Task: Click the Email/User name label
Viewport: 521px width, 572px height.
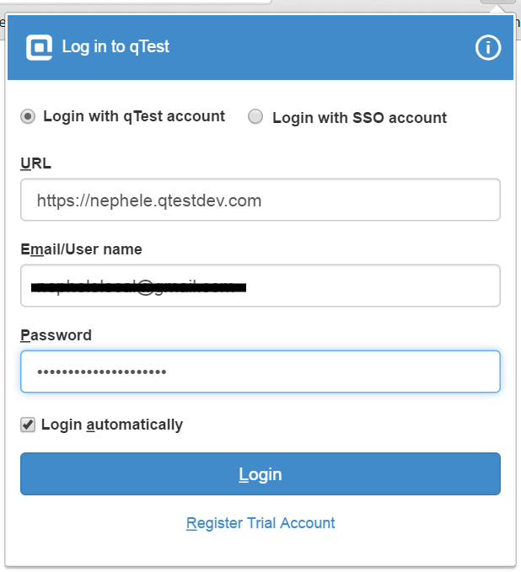Action: [x=81, y=249]
